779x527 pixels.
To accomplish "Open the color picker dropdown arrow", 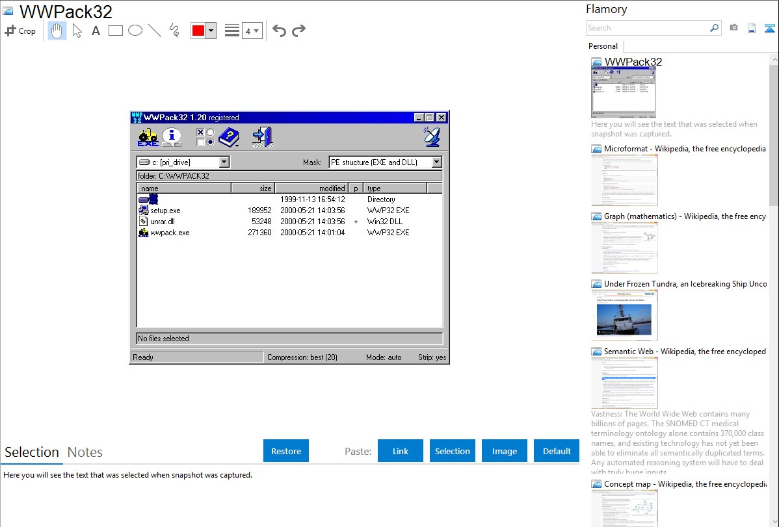I will [x=211, y=31].
